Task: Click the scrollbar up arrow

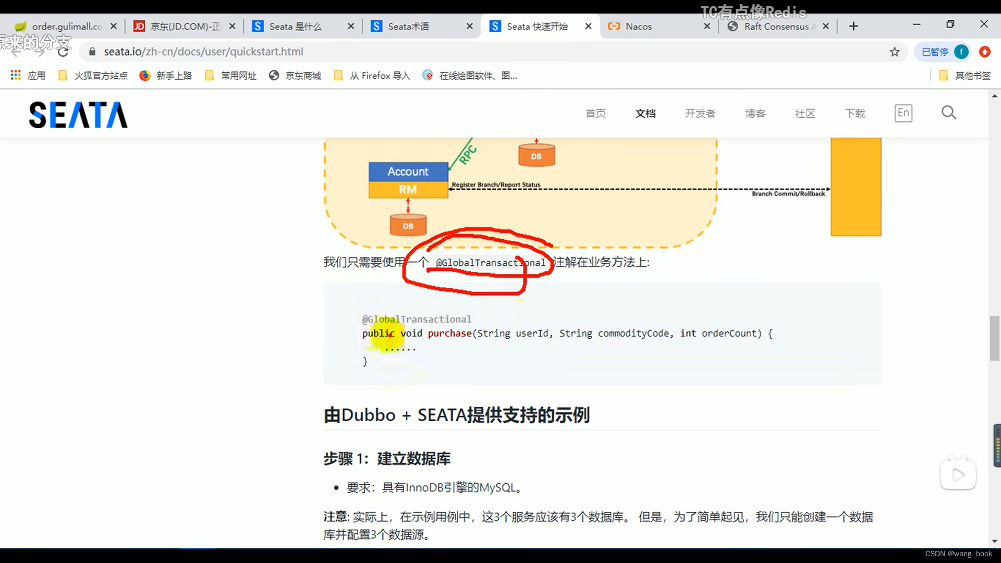Action: 995,96
